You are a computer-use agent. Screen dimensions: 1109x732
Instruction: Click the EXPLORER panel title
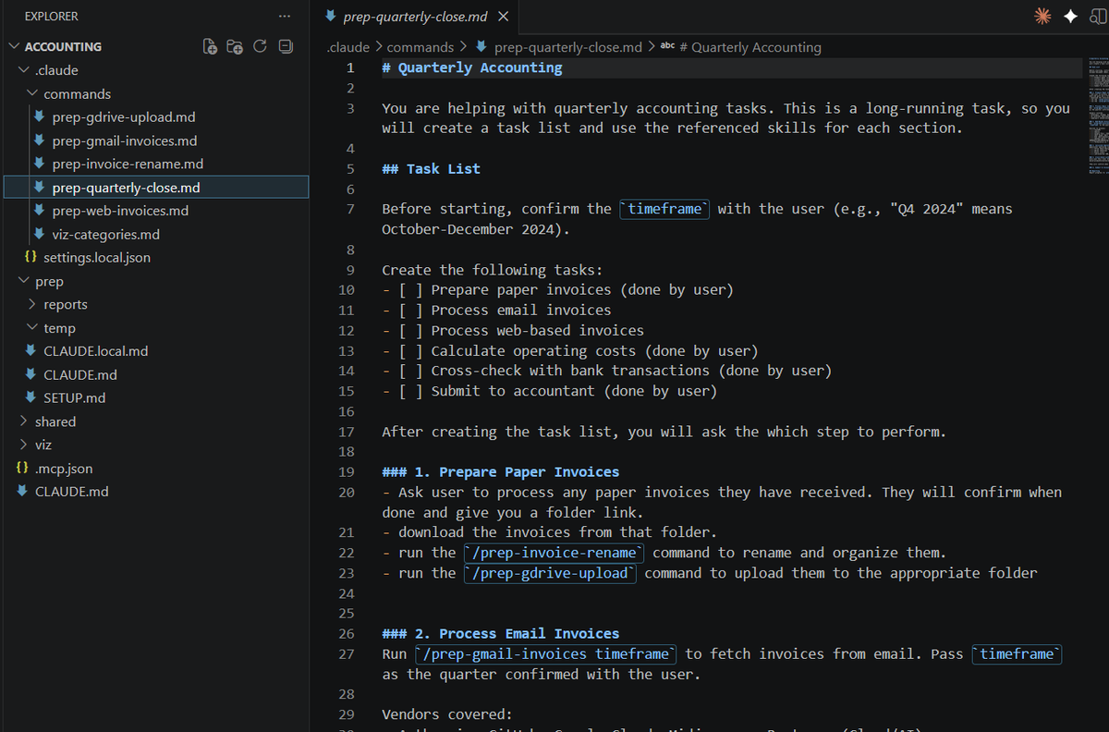point(52,17)
